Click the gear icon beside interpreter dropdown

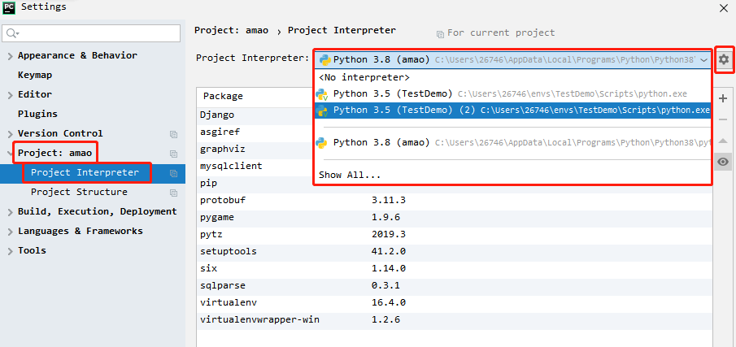point(724,59)
